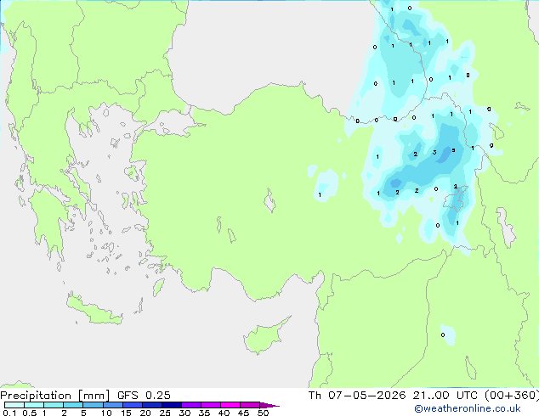This screenshot has width=539, height=416.
Task: Pick the 15–20 mm legend swatch
Action: coord(133,405)
